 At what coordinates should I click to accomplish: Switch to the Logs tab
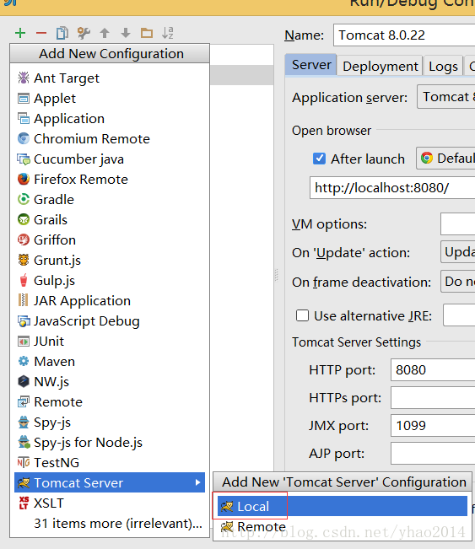click(443, 66)
